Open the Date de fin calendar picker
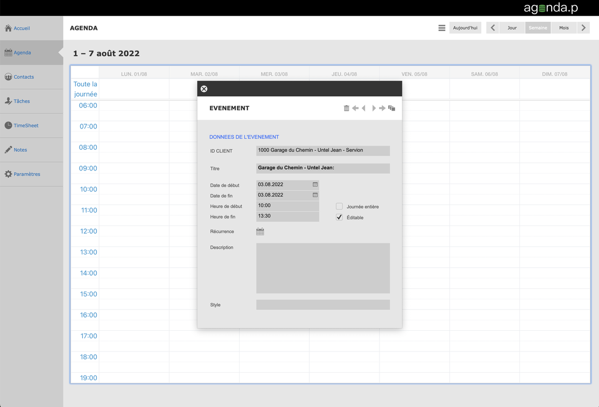 [x=315, y=195]
